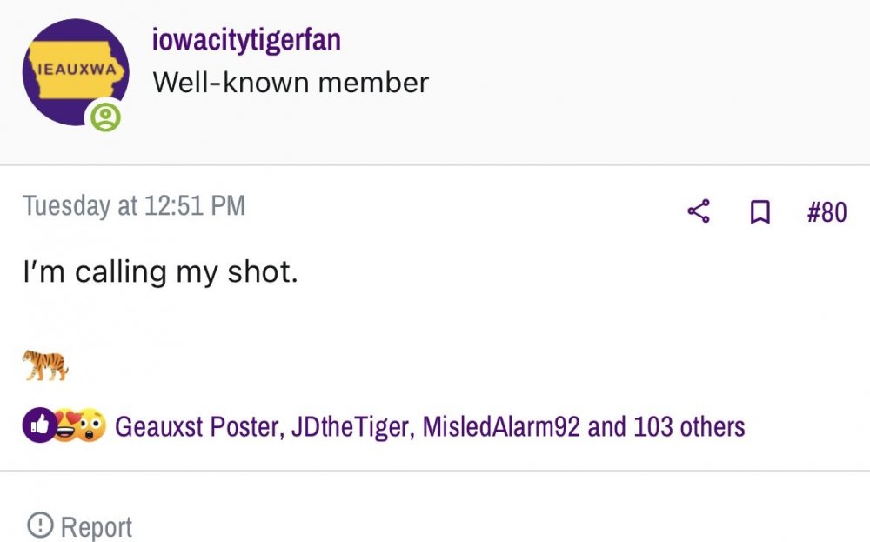Click the tiger emoji in the post
The image size is (870, 542).
pos(45,365)
